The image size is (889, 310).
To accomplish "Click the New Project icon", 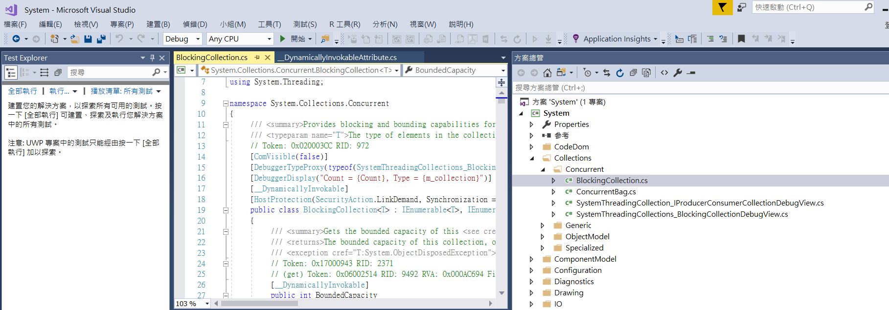I will (54, 39).
